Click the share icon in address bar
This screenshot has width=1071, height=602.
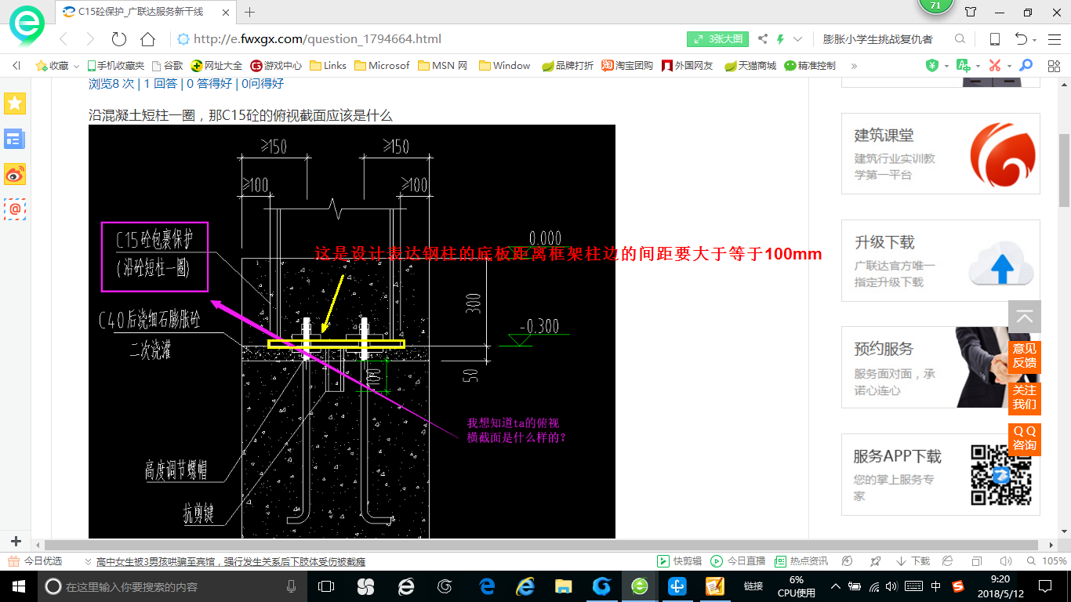(x=763, y=39)
